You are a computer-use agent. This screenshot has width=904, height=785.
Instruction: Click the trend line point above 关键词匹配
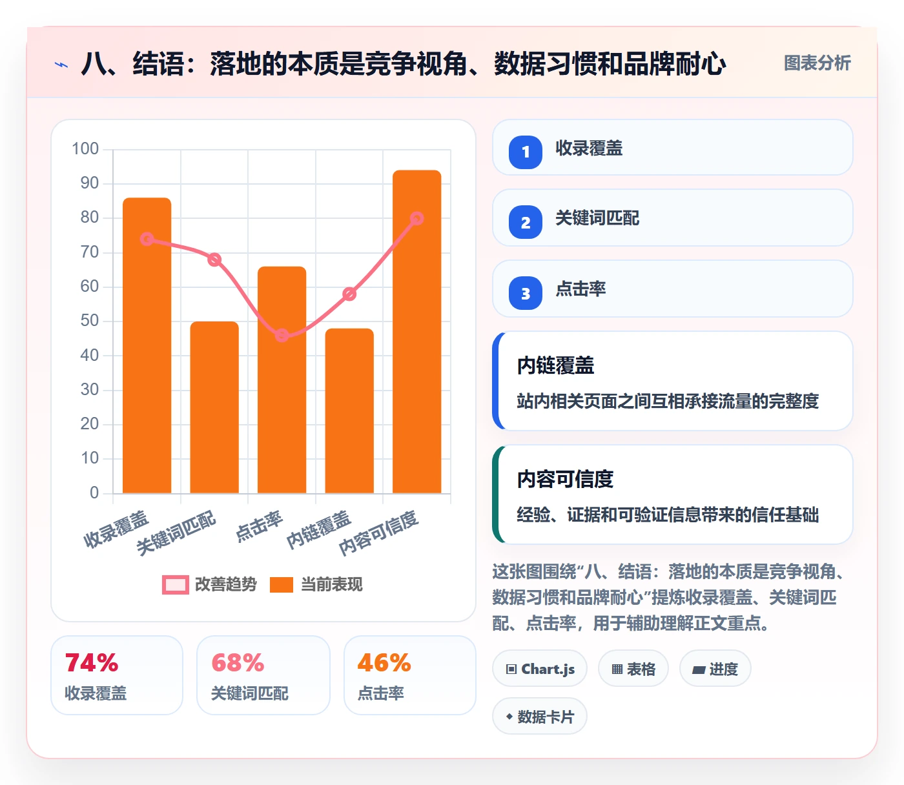[214, 260]
